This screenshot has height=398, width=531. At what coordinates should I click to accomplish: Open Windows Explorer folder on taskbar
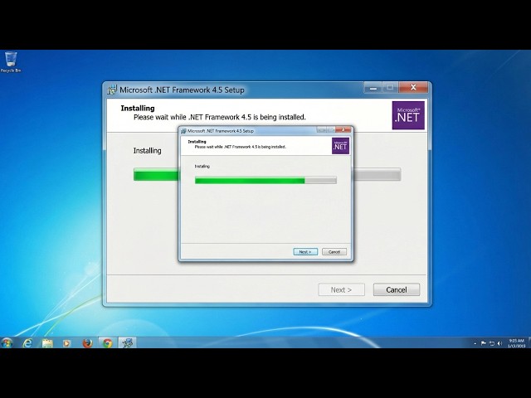pos(47,343)
